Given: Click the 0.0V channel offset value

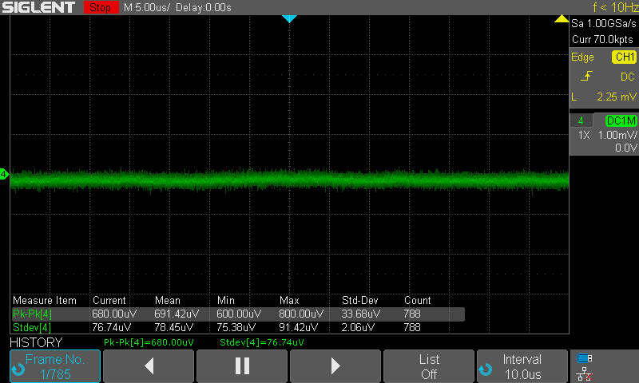Looking at the screenshot, I should coord(626,148).
